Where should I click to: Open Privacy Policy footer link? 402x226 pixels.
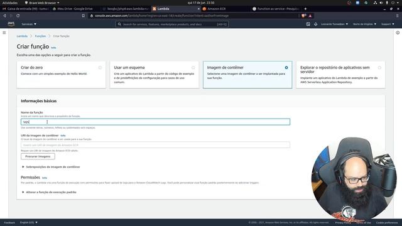[x=343, y=223]
